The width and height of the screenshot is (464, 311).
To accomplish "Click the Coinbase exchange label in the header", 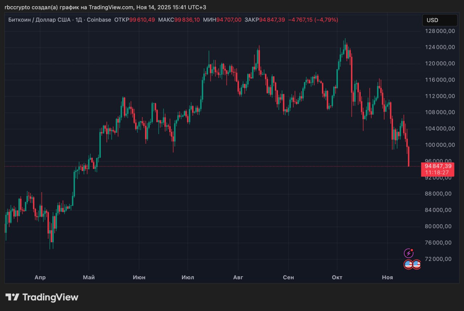I will tap(99, 20).
